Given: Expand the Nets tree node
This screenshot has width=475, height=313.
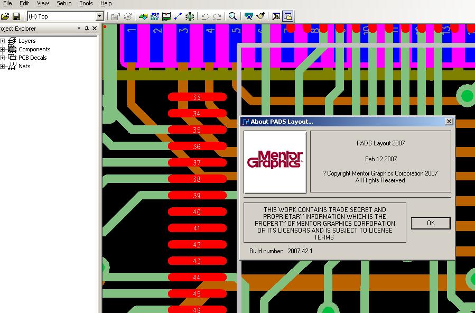Looking at the screenshot, I should [3, 66].
